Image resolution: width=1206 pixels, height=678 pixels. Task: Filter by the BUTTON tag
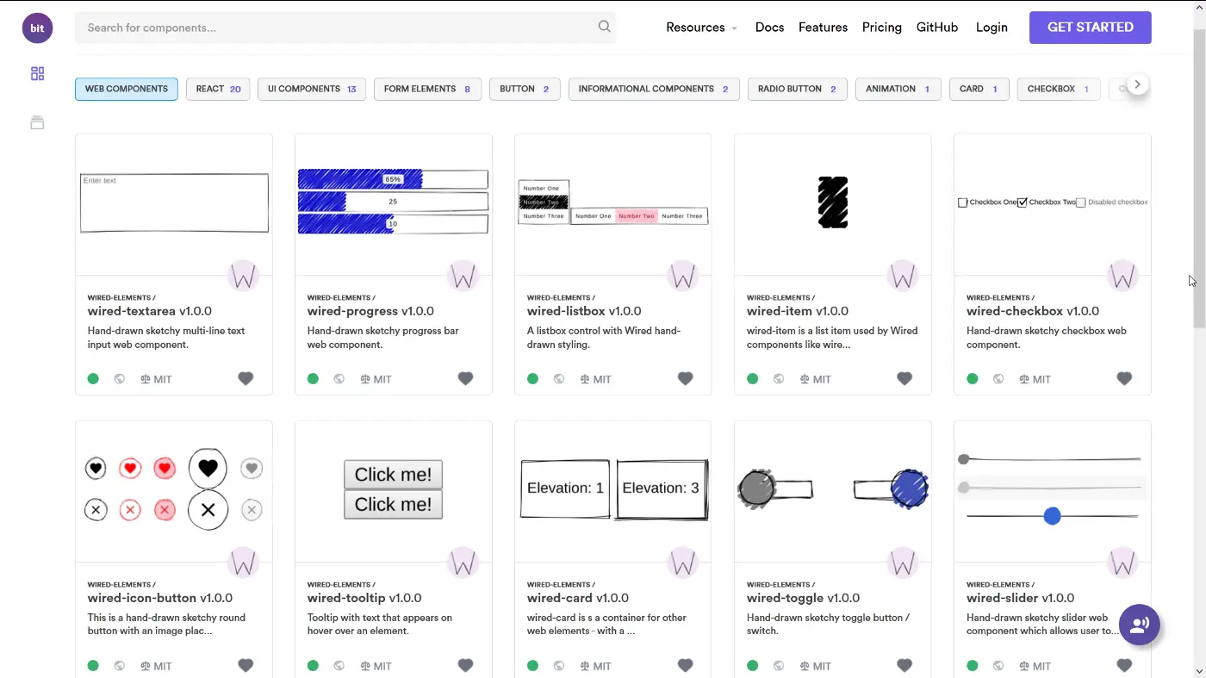[525, 89]
